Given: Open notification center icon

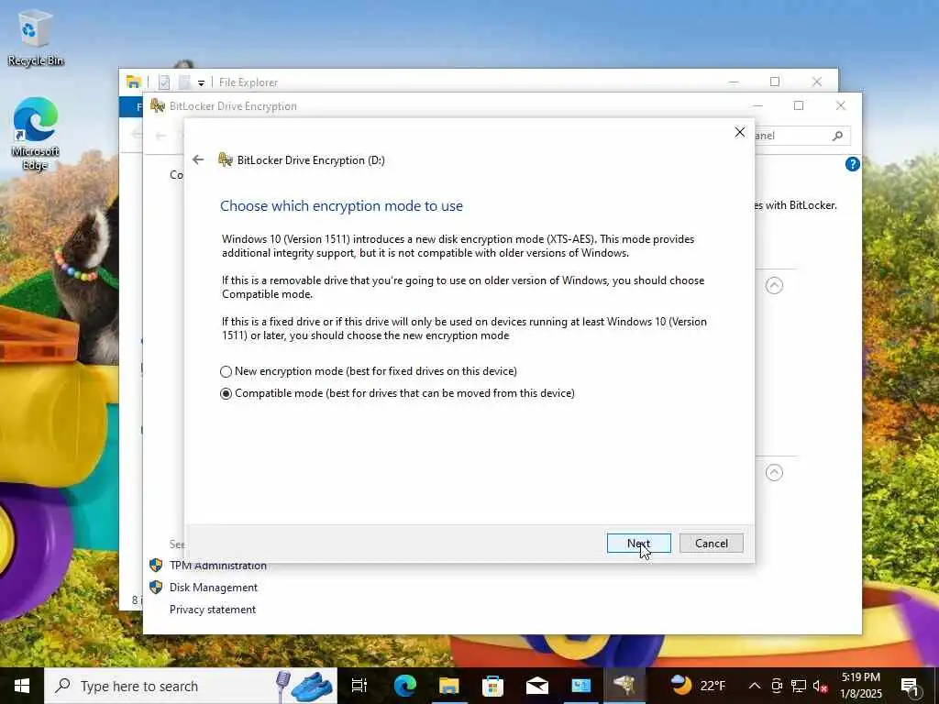Looking at the screenshot, I should click(911, 686).
